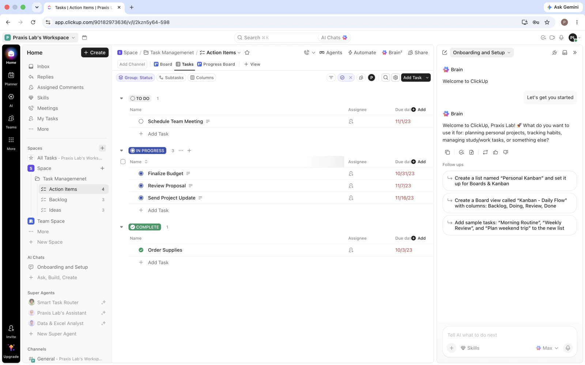Open the search icon in task toolbar
Image resolution: width=585 pixels, height=365 pixels.
coord(385,77)
